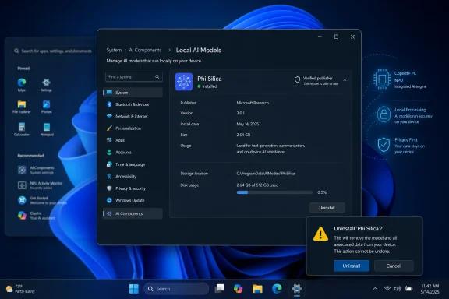Open Accounts settings
The height and width of the screenshot is (299, 449).
[x=133, y=152]
